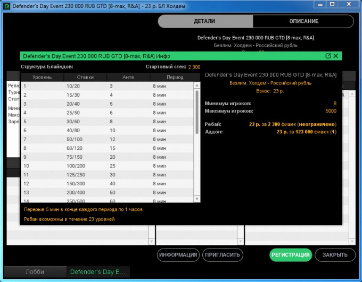Sort by the Уровень column header

point(42,77)
